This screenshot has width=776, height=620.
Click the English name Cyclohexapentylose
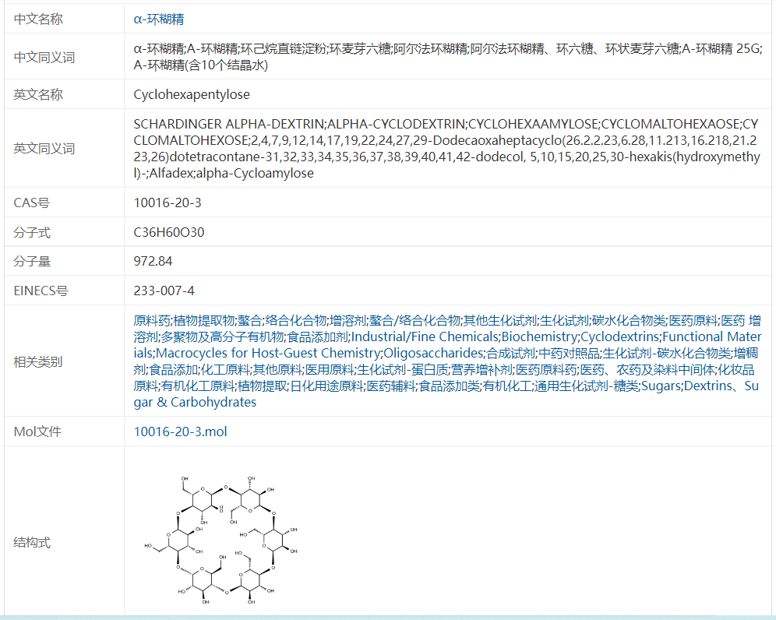pos(192,94)
